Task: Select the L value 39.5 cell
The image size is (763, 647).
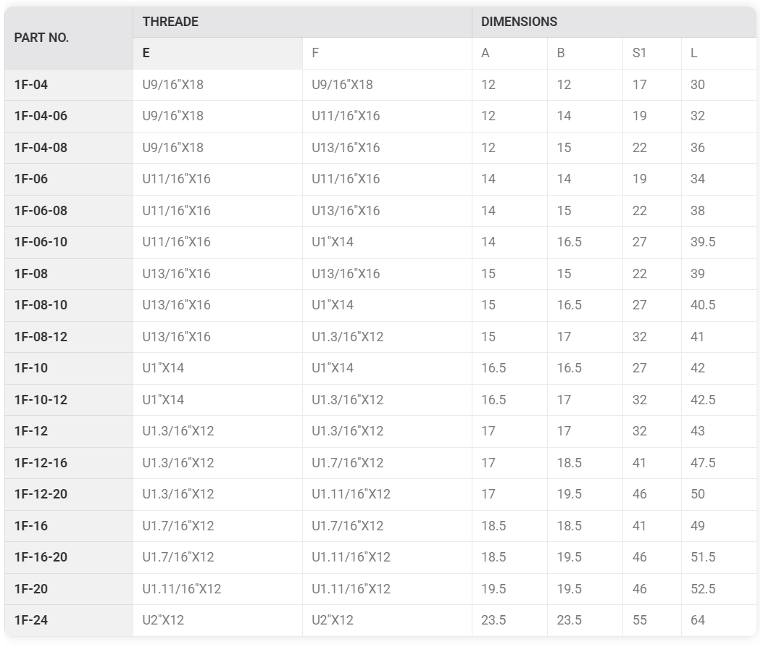Action: [x=719, y=242]
